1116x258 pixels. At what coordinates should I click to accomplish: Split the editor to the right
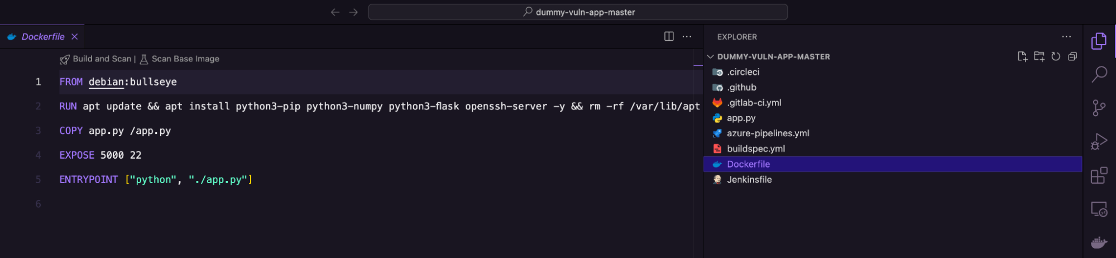pos(669,36)
